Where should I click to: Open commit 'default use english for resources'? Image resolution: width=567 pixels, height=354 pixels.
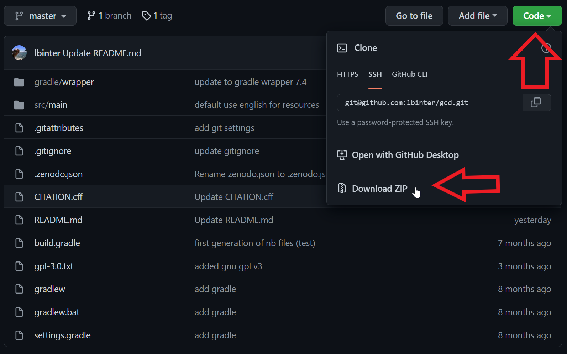click(257, 105)
